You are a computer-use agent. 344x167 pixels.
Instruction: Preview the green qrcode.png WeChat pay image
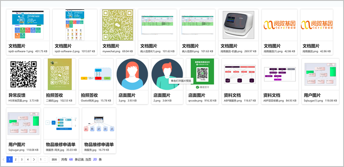(202, 74)
